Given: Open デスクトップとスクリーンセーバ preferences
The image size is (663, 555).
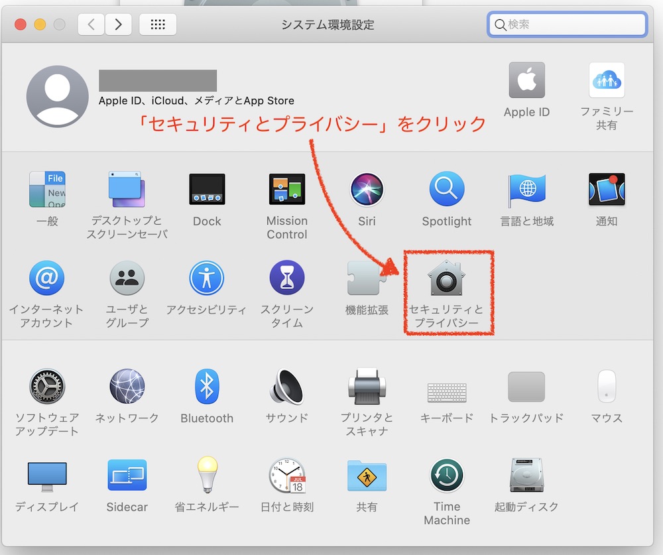Looking at the screenshot, I should [127, 190].
